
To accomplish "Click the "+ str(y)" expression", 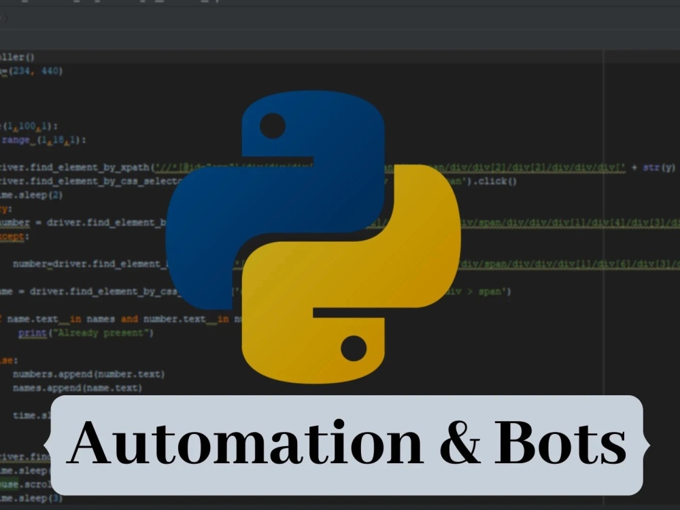I will (x=654, y=168).
